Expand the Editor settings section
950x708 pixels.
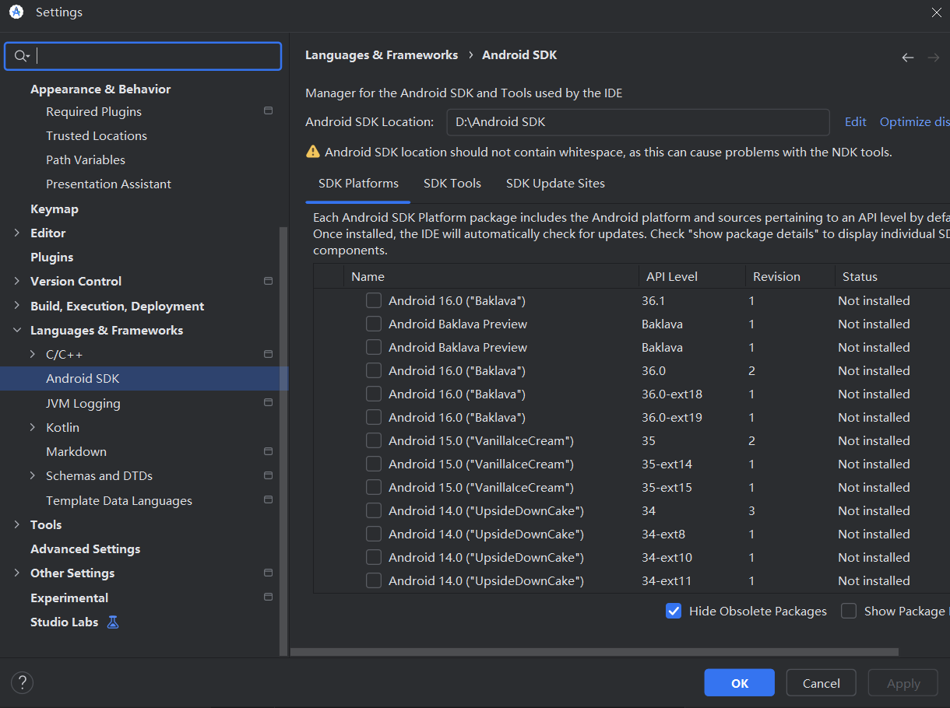click(17, 233)
